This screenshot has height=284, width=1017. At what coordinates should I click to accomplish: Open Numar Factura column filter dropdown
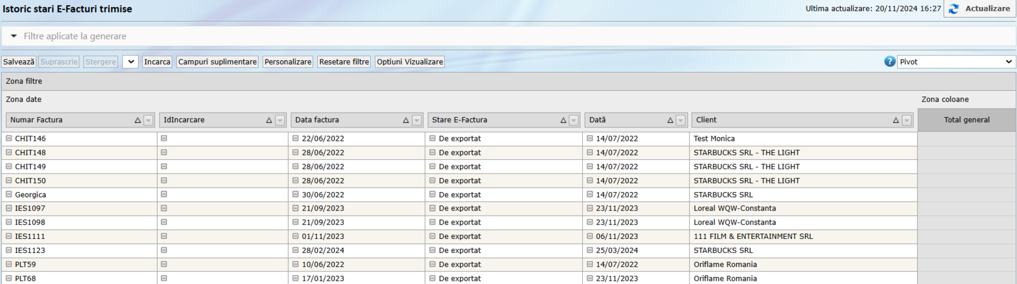[149, 120]
